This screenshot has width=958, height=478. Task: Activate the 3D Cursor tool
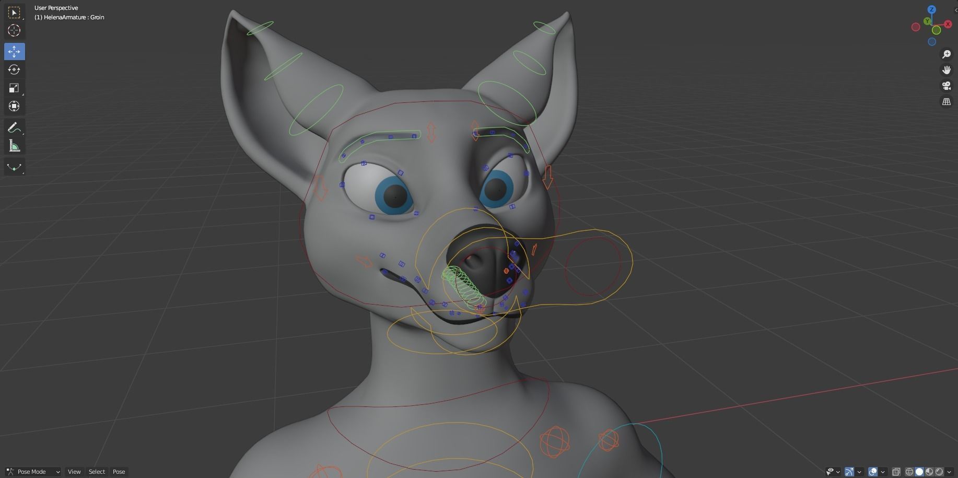coord(14,30)
